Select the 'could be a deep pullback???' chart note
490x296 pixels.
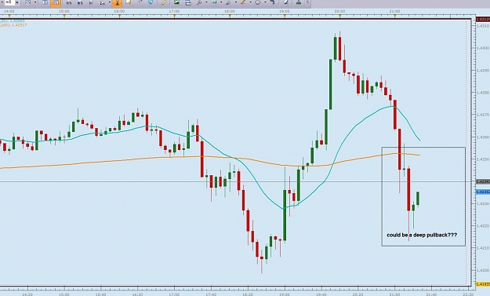tap(422, 235)
